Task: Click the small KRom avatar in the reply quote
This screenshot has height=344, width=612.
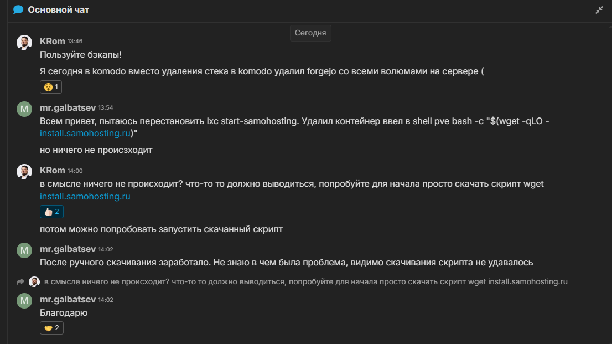Action: click(x=34, y=282)
